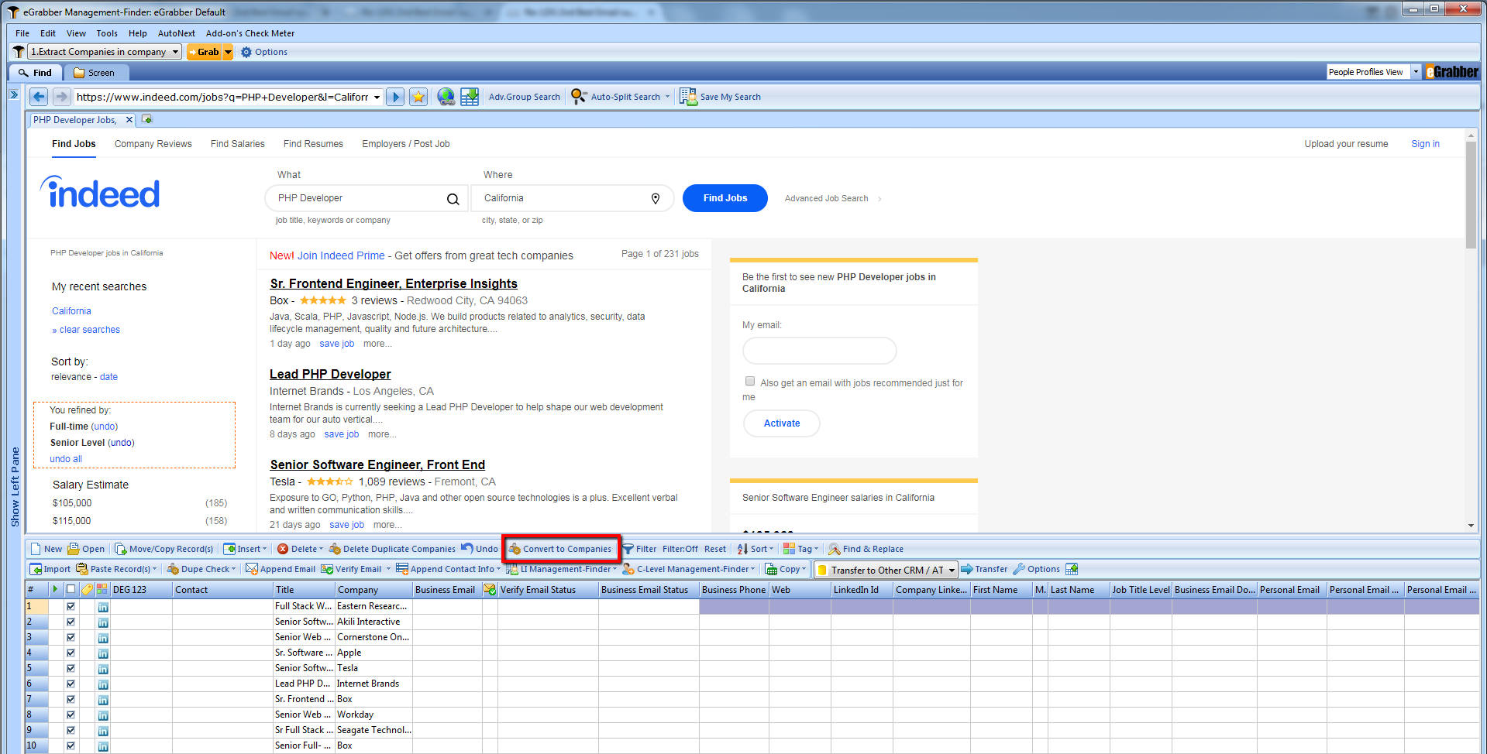Image resolution: width=1487 pixels, height=754 pixels.
Task: Open Transfer to Other CRM / AT dropdown
Action: tap(952, 570)
